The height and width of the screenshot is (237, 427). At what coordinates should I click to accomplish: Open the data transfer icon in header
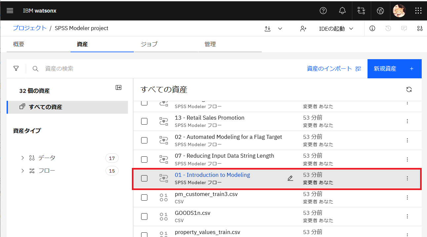[361, 11]
